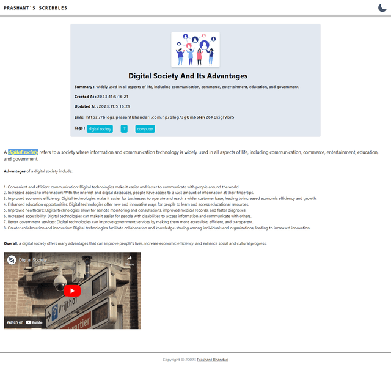Click the highlighted 'digital society' text
Image resolution: width=391 pixels, height=367 pixels.
pos(23,152)
